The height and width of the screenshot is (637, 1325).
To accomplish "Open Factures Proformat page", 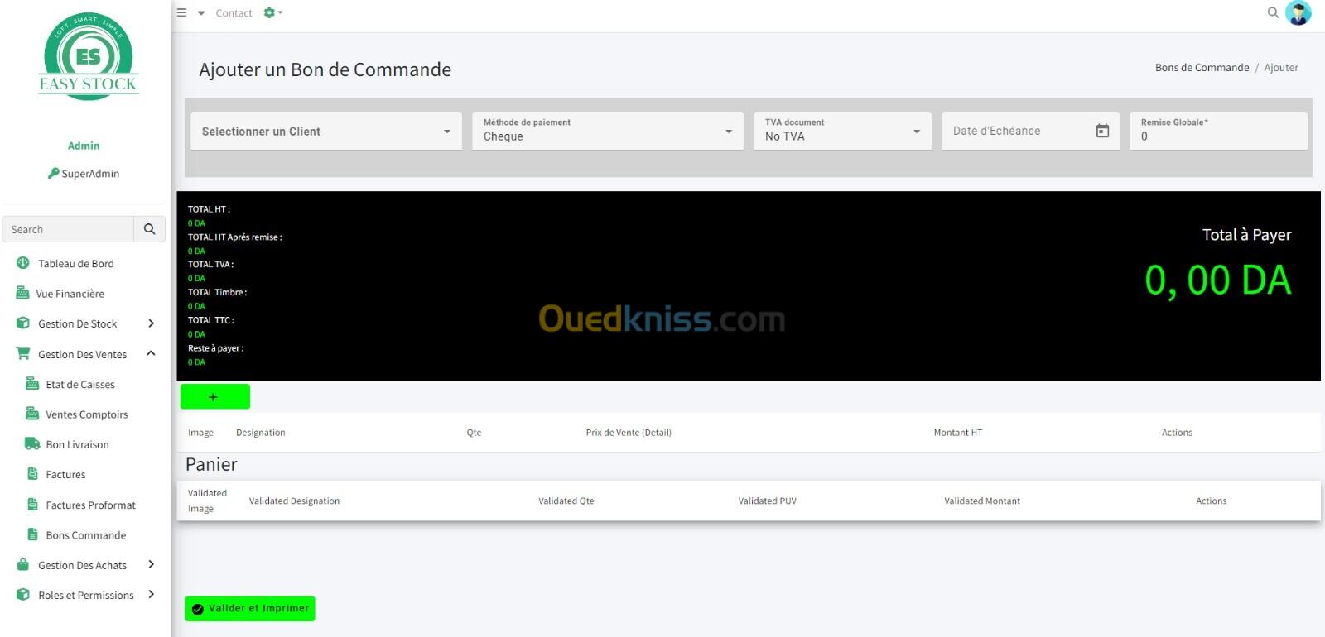I will (x=90, y=505).
